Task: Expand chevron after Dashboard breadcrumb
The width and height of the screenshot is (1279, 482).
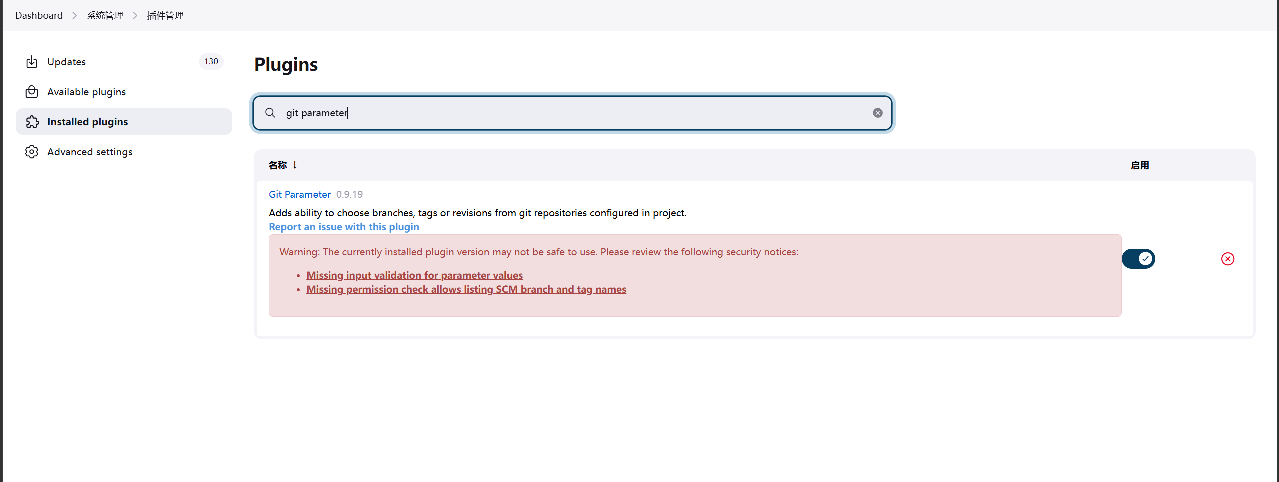Action: (75, 15)
